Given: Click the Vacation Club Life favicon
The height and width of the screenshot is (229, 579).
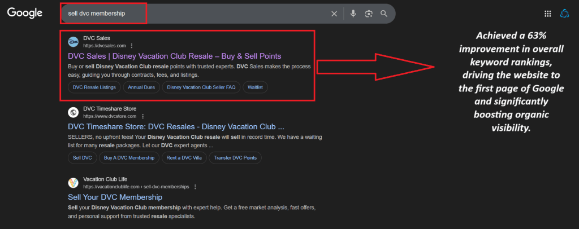Looking at the screenshot, I should [73, 183].
